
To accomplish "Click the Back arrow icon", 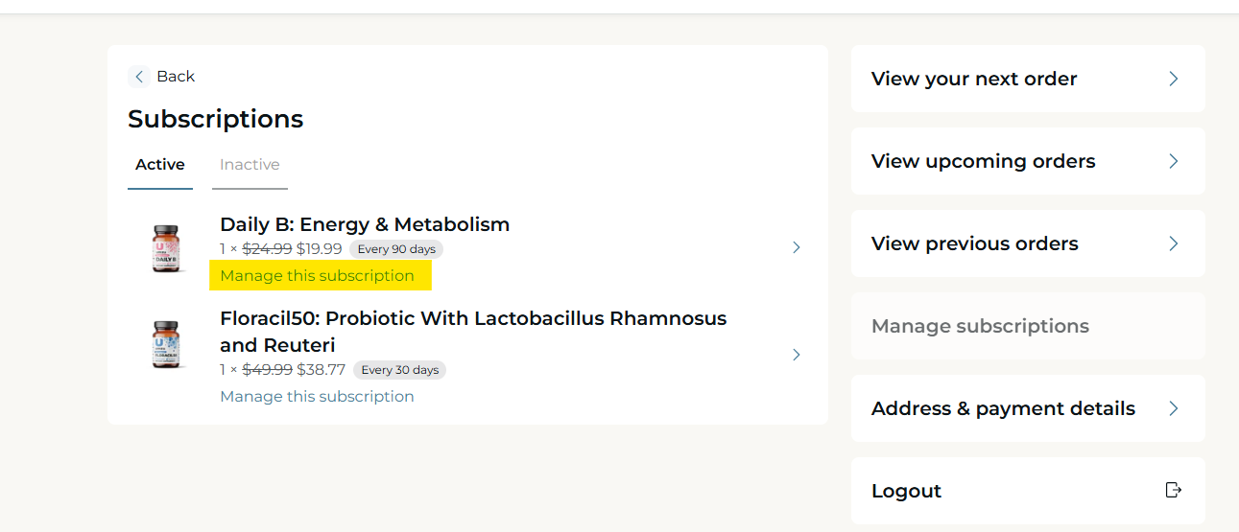I will (139, 77).
